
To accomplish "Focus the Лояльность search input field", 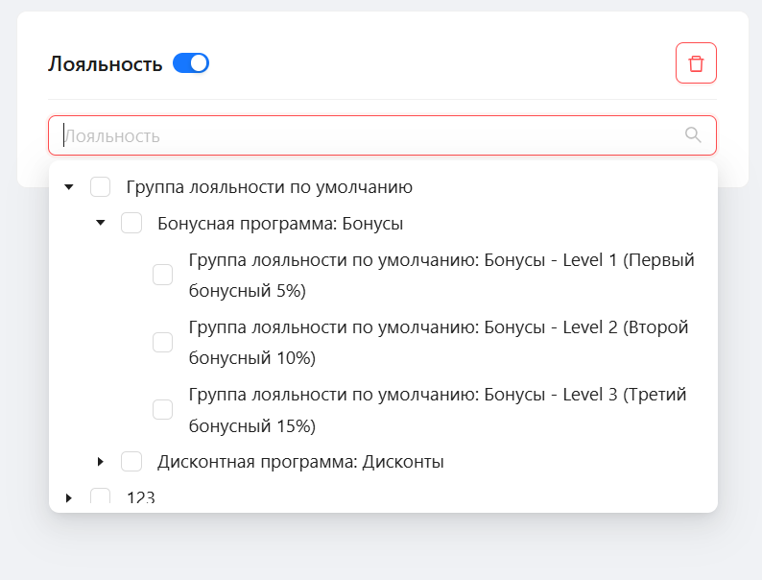I will click(382, 135).
